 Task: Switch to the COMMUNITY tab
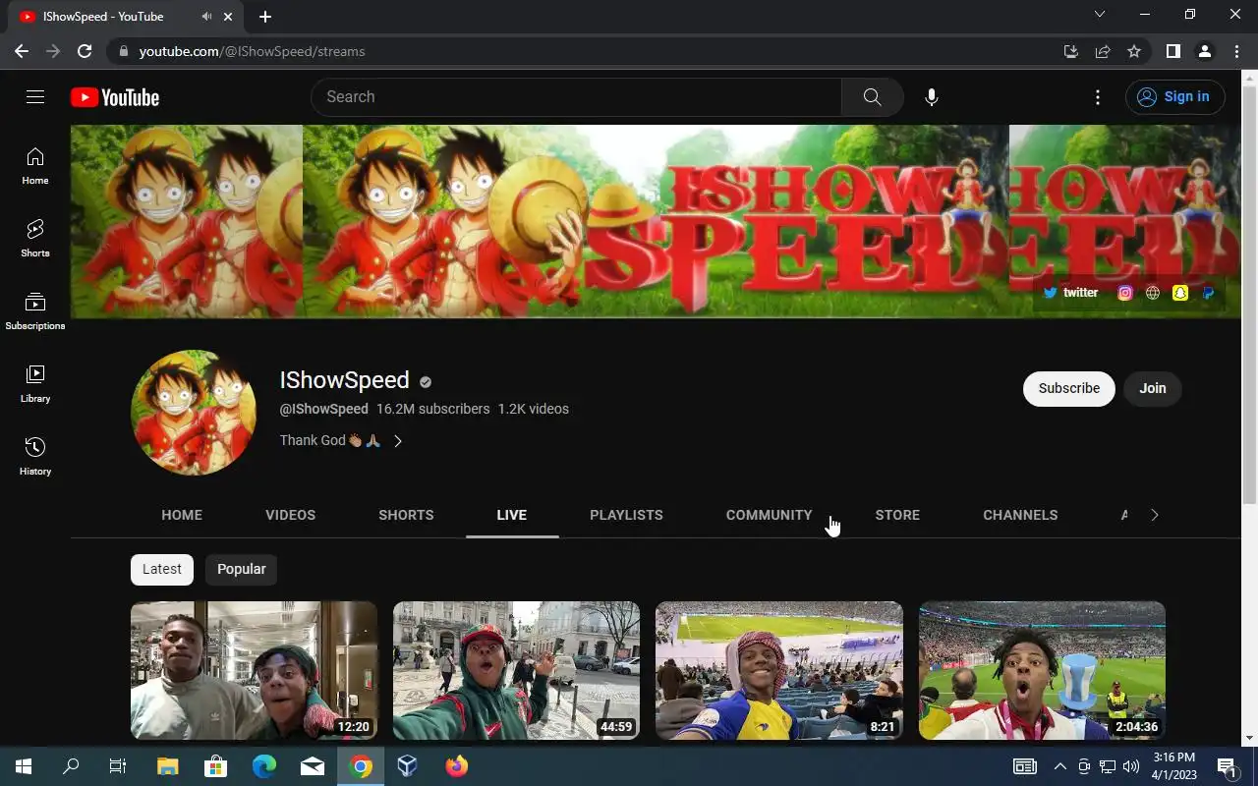[770, 515]
